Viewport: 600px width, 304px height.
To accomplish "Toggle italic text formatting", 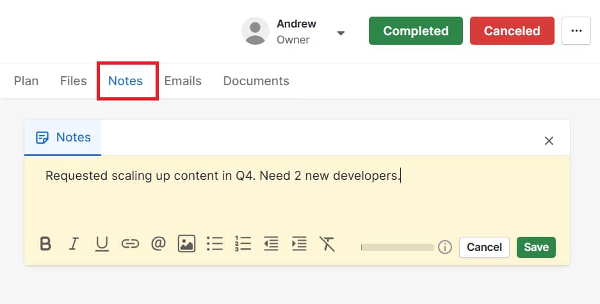I will coord(74,244).
